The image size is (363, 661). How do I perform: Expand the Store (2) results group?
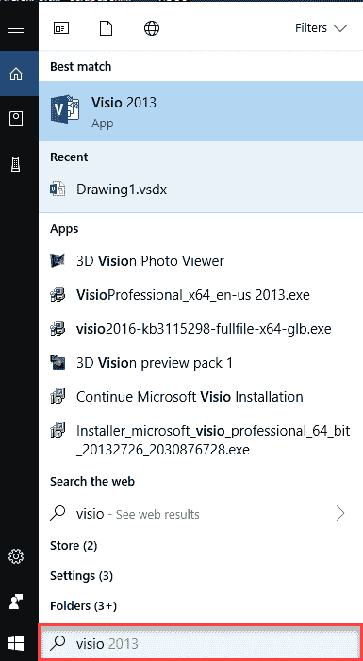74,546
